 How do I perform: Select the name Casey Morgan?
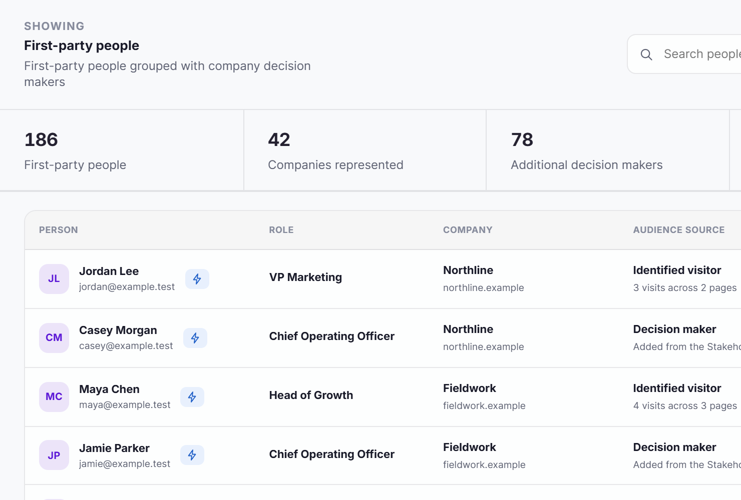point(118,330)
